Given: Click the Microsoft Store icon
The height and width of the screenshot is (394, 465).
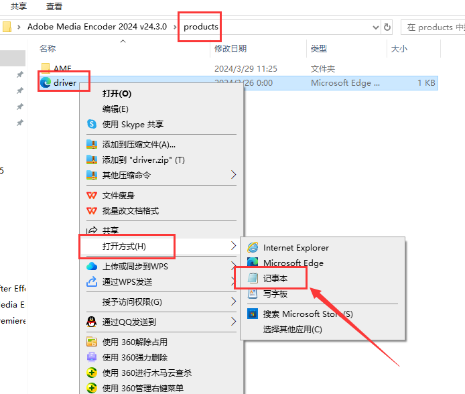Looking at the screenshot, I should [253, 314].
